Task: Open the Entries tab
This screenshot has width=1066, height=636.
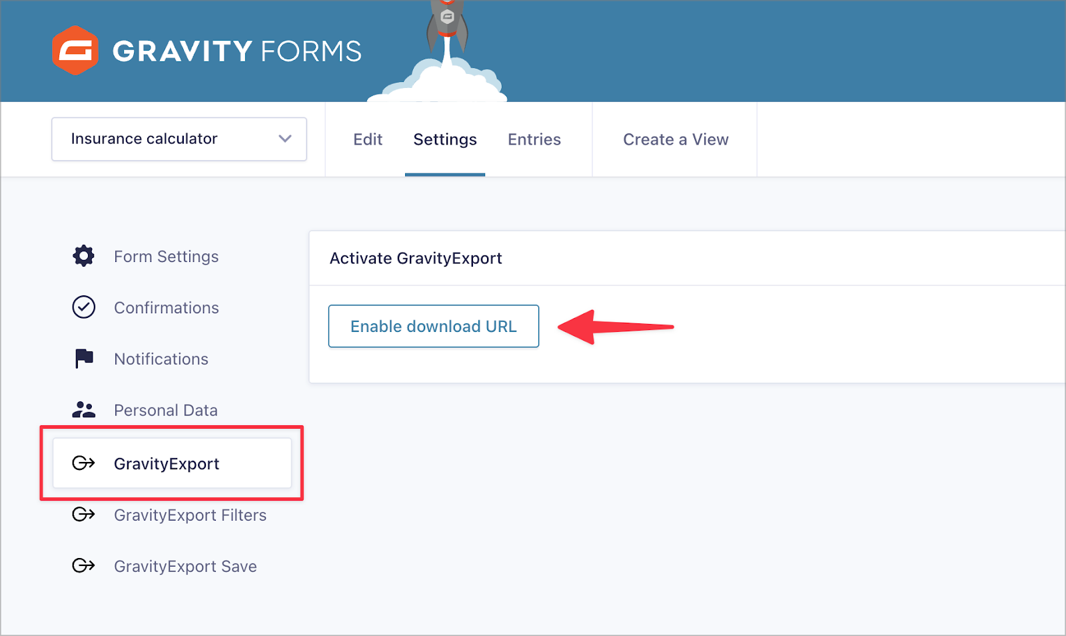Action: click(534, 139)
